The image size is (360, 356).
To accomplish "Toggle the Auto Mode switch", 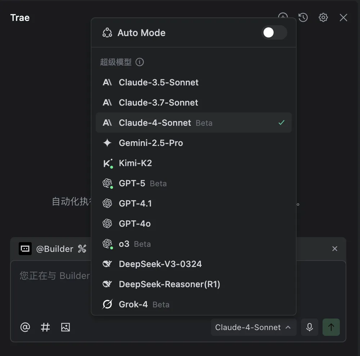I will click(x=274, y=33).
